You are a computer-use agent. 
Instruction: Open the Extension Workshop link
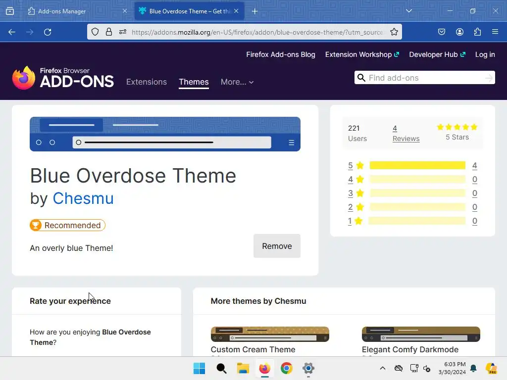tap(362, 54)
